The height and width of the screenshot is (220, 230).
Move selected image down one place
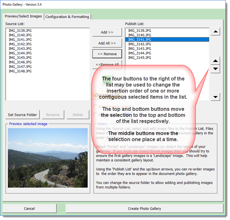[x=216, y=69]
